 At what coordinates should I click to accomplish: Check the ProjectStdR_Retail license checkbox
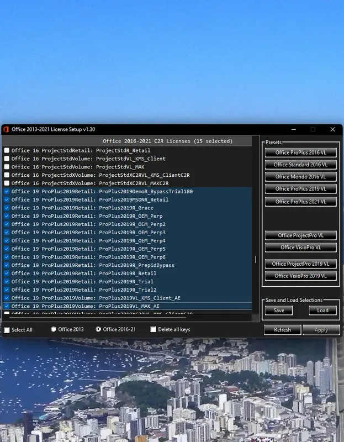[7, 150]
